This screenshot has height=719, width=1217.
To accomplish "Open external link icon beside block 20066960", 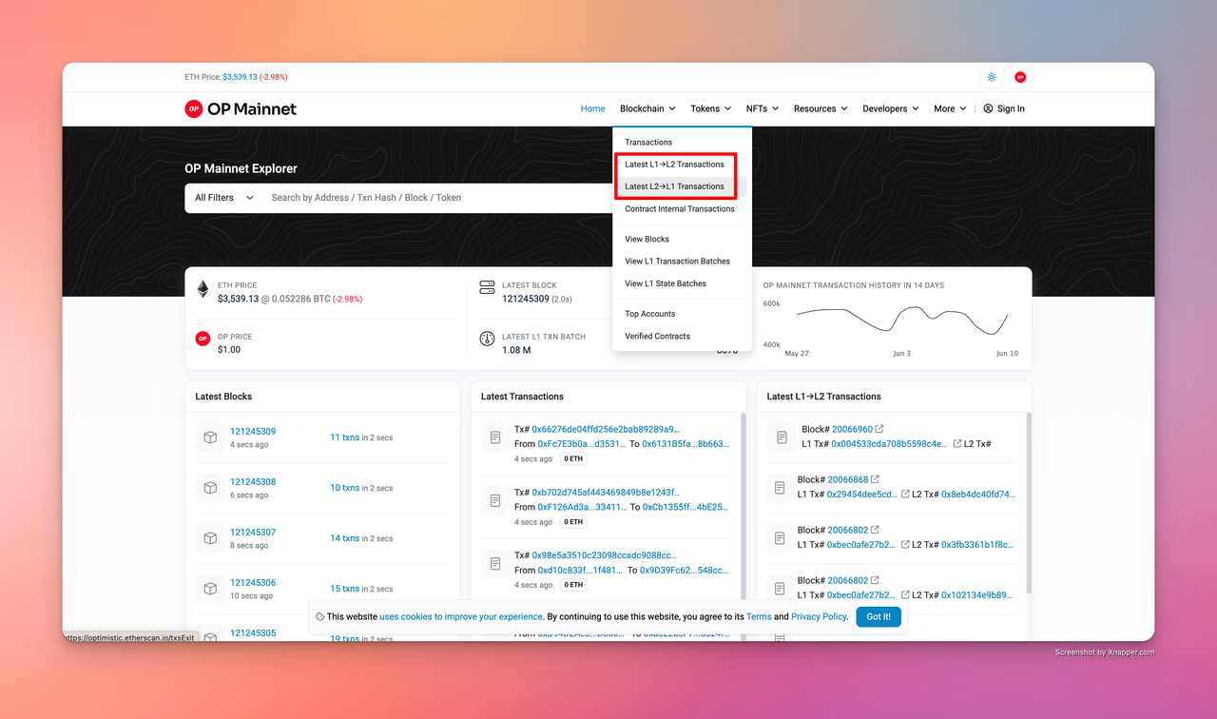I will coord(879,429).
